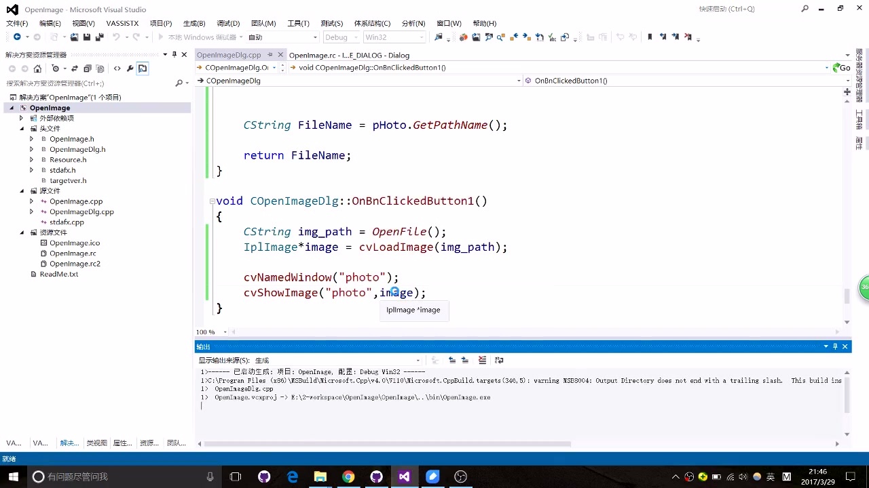This screenshot has height=488, width=869.
Task: Open the VASSISTX menu
Action: (x=122, y=23)
